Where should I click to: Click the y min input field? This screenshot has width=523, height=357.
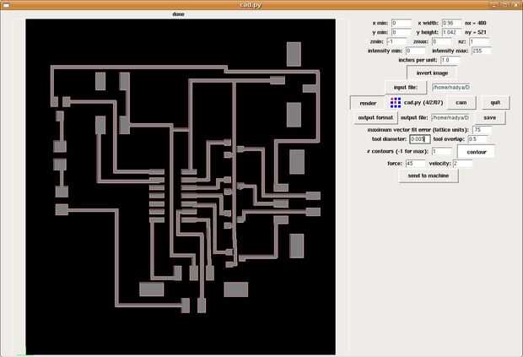[x=402, y=32]
